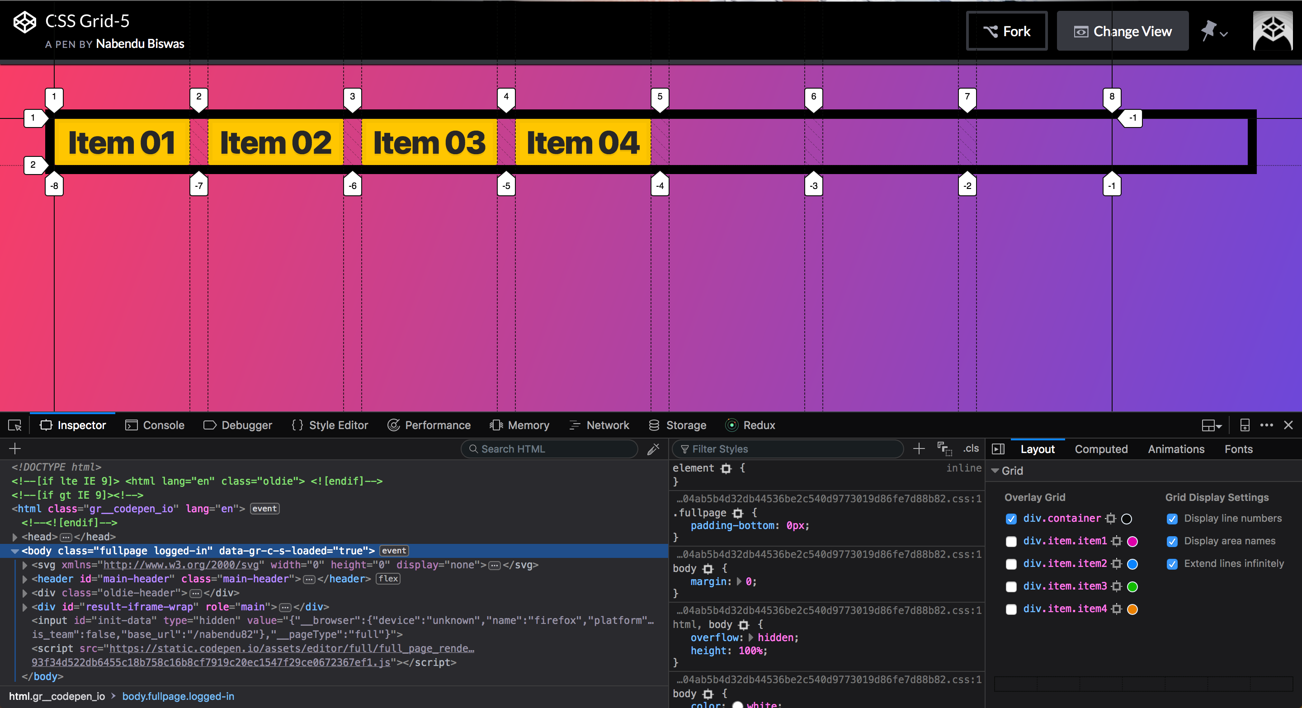Open the devtools three-dots menu
This screenshot has height=708, width=1302.
[x=1267, y=425]
